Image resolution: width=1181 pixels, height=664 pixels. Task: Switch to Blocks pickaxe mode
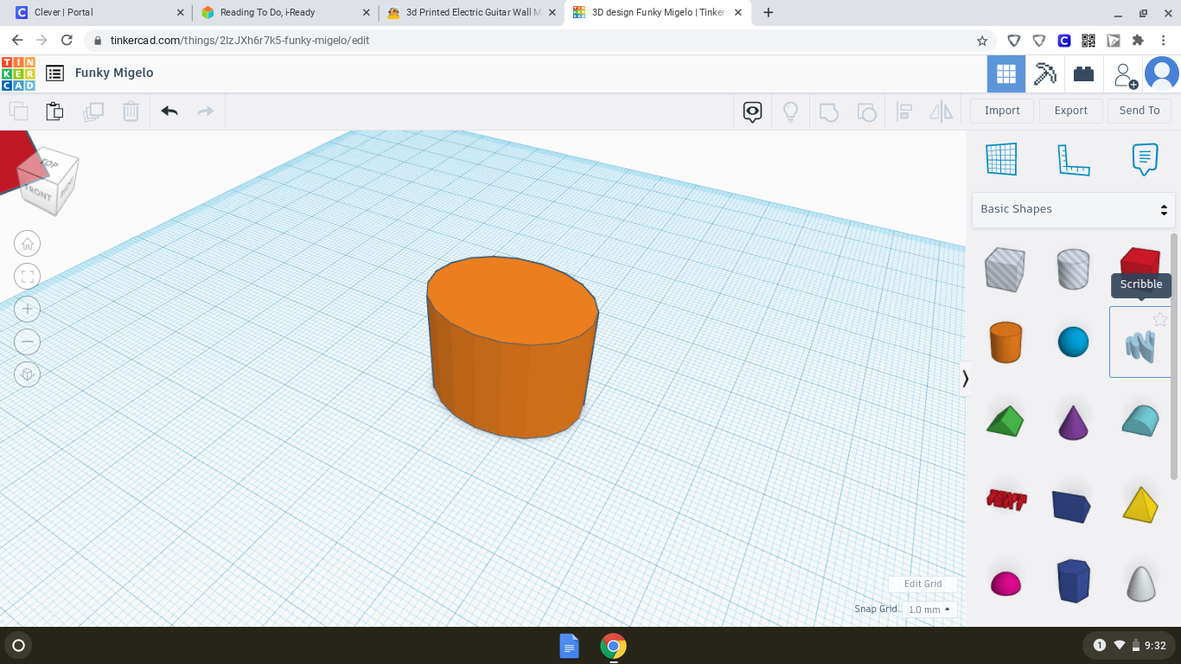click(1045, 74)
